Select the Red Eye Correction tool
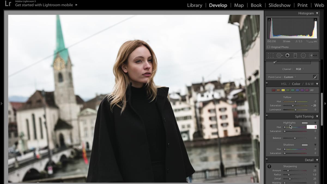Image resolution: width=327 pixels, height=184 pixels. tap(287, 55)
